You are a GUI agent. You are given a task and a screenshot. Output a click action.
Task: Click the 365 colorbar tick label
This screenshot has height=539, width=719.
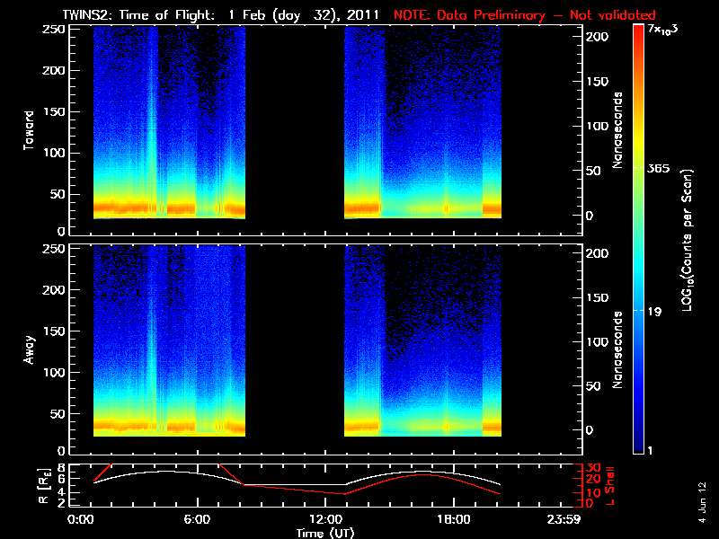[661, 168]
